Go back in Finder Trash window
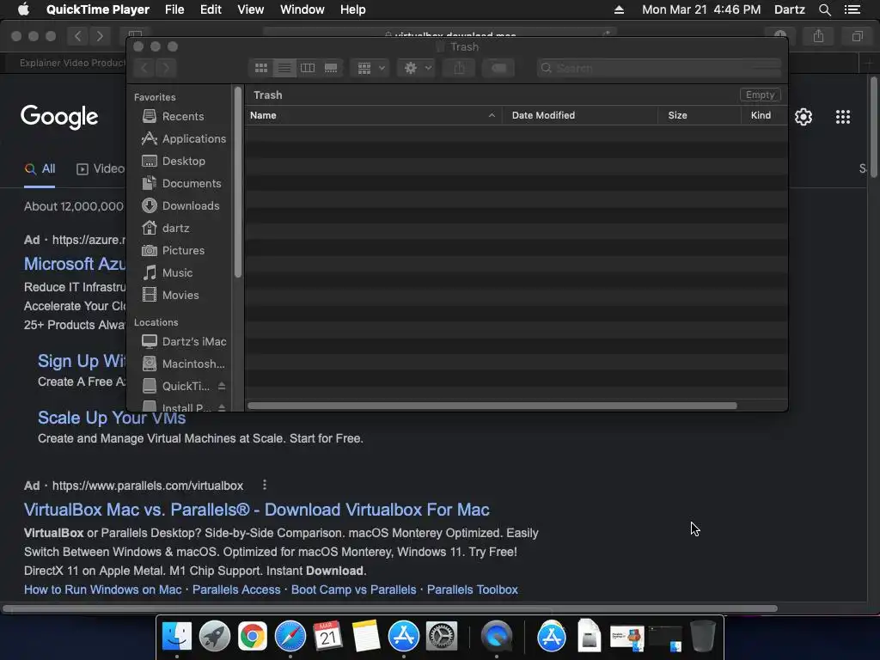Image resolution: width=880 pixels, height=660 pixels. coord(144,68)
